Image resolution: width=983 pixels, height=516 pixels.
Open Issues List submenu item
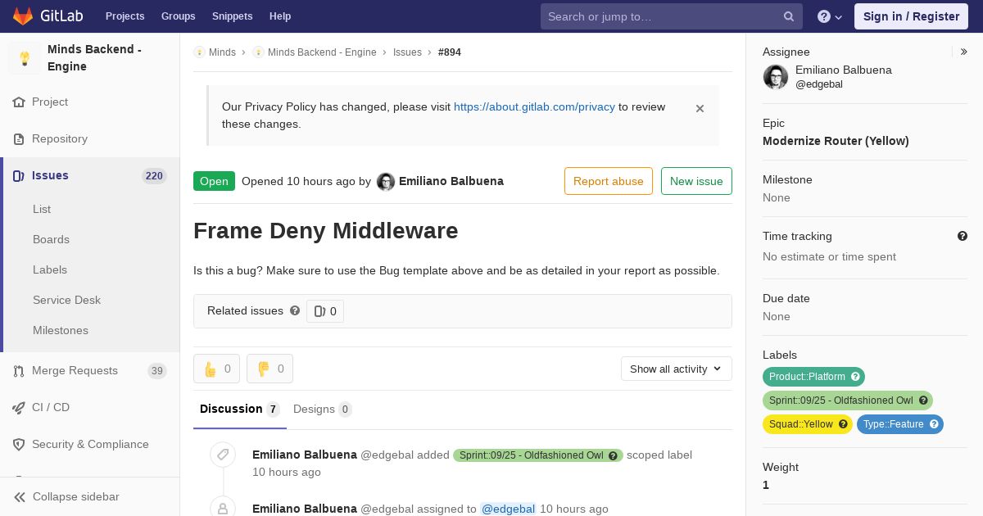(42, 210)
